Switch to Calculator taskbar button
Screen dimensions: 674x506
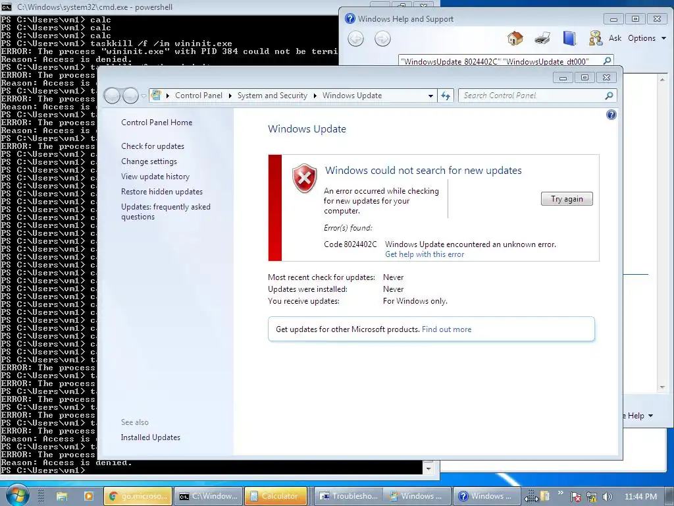tap(276, 496)
